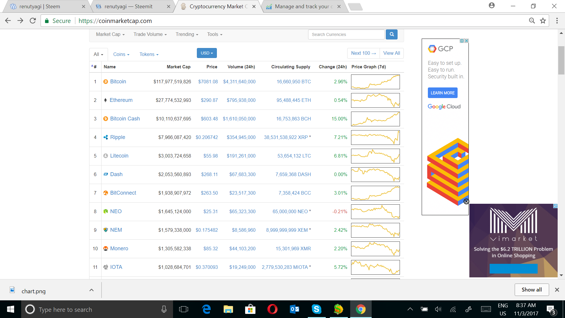This screenshot has height=318, width=565.
Task: Dismiss the downloads bar
Action: click(x=557, y=290)
